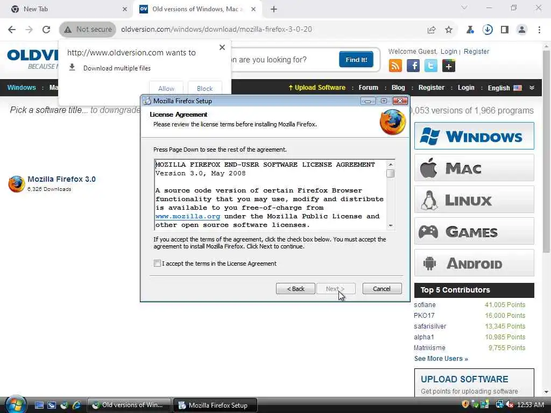Screen dimensions: 551x413
Task: Toggle Chrome side panel
Action: pos(505,30)
